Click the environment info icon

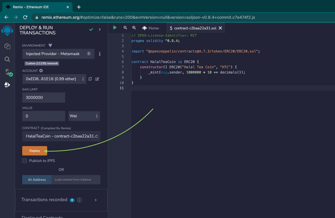click(x=99, y=54)
